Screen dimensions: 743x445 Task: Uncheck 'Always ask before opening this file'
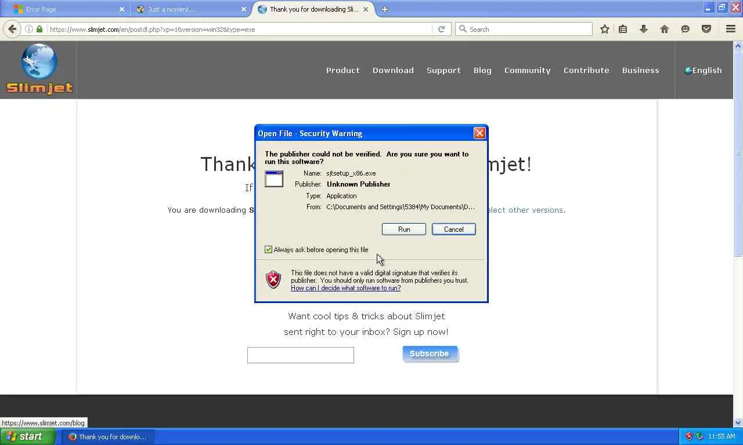[268, 250]
